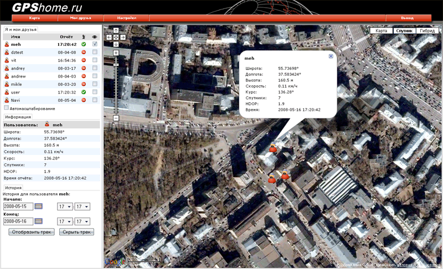443x269 pixels.
Task: Check visibility checkbox for mikle
Action: click(95, 84)
